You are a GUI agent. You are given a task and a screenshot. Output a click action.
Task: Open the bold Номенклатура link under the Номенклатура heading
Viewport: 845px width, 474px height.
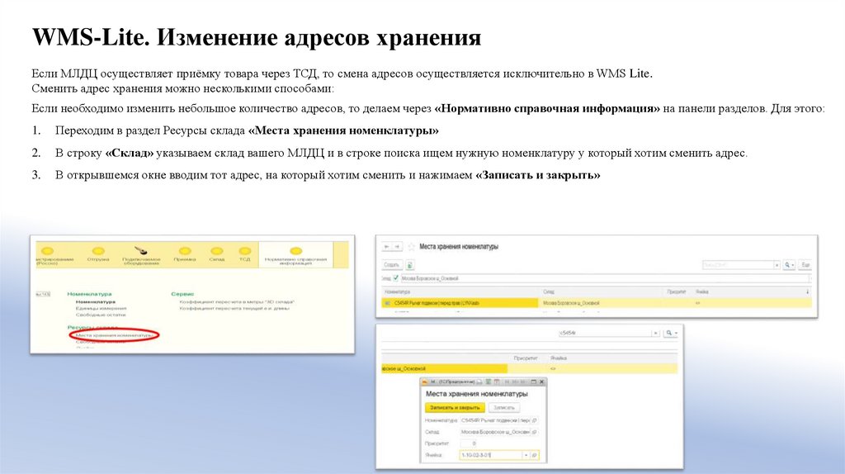(96, 302)
